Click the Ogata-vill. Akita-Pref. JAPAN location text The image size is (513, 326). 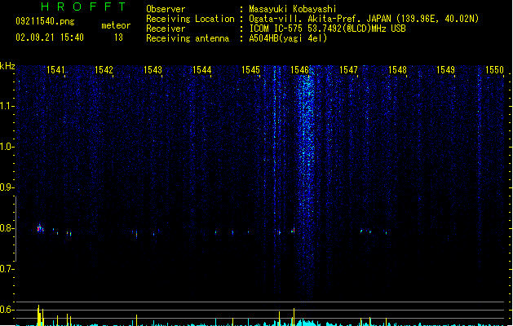(364, 19)
